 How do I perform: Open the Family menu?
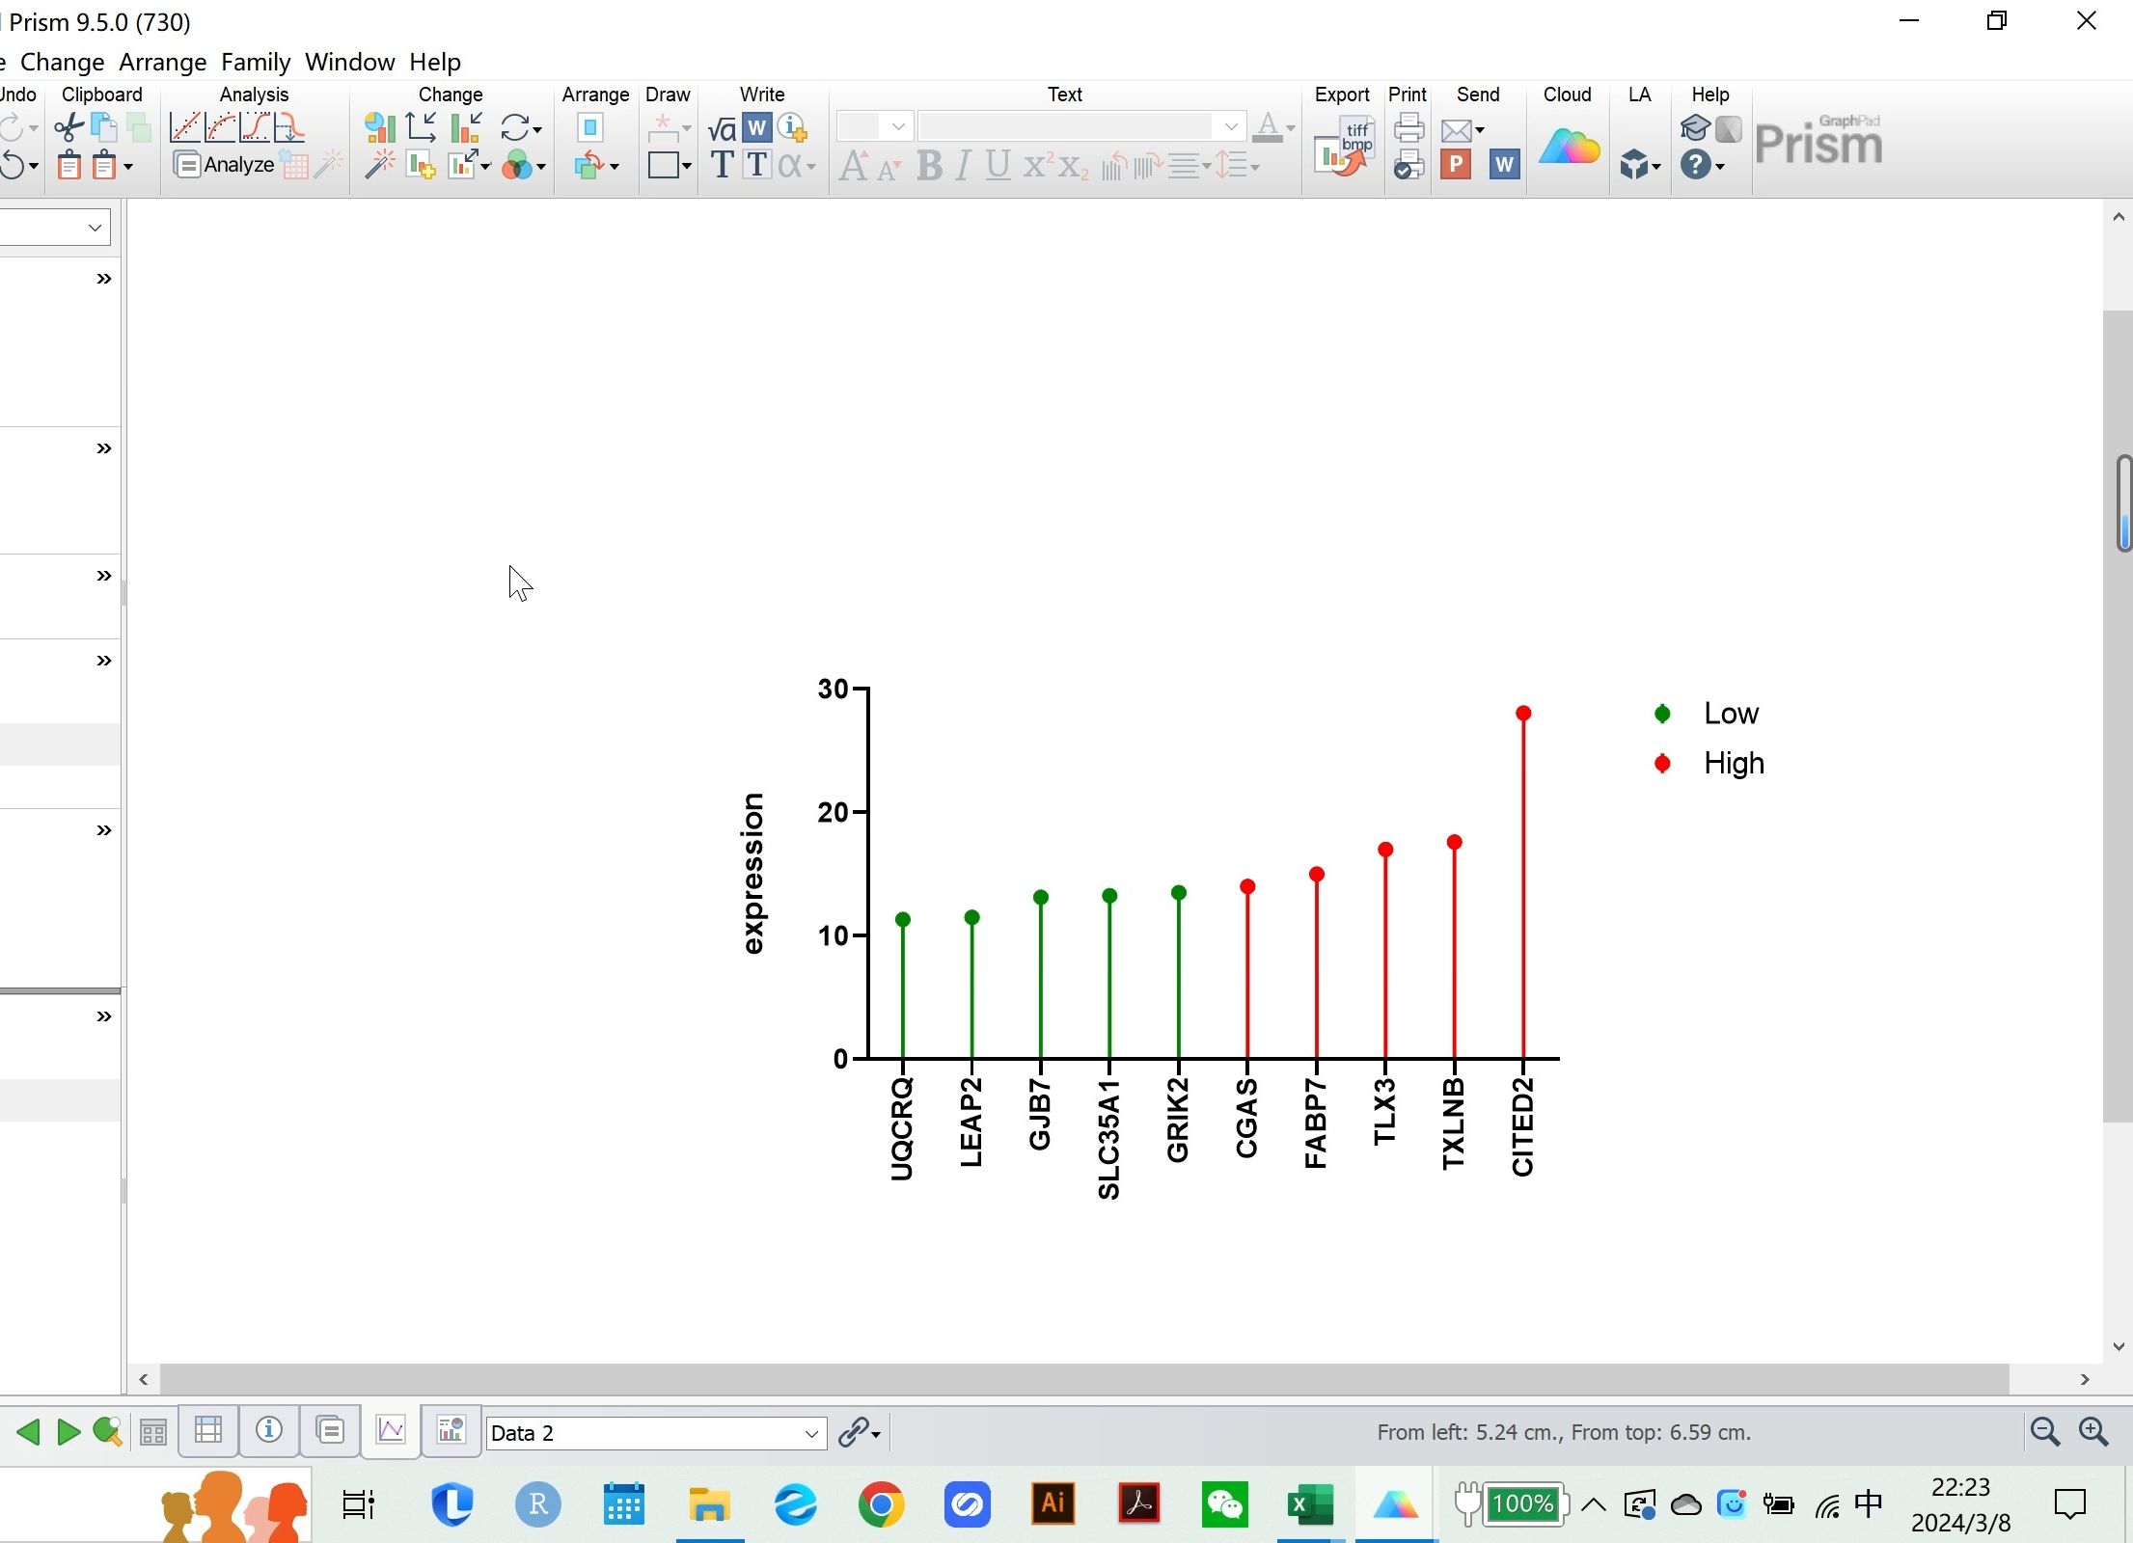point(256,62)
